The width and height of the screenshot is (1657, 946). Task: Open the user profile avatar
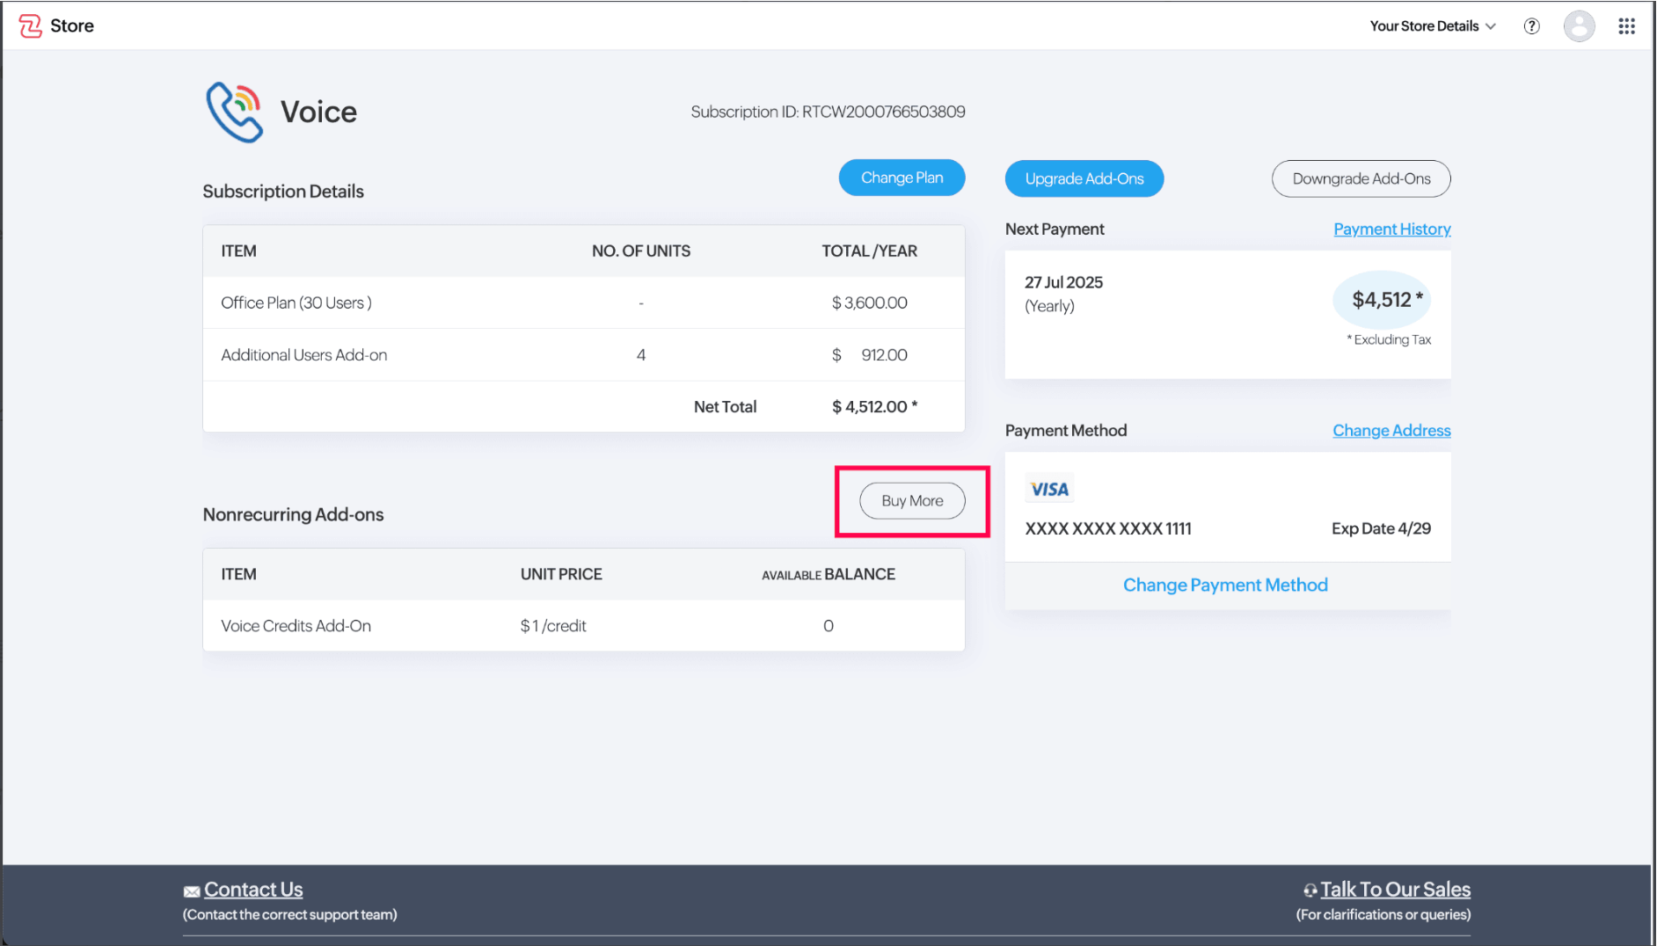(1579, 26)
